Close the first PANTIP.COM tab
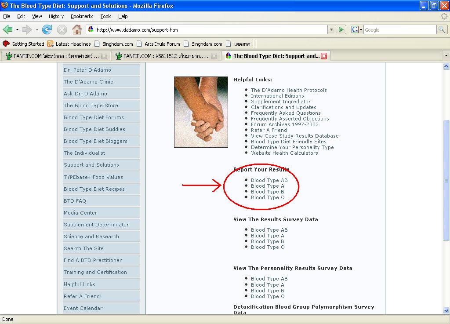The width and height of the screenshot is (450, 324). [x=104, y=56]
